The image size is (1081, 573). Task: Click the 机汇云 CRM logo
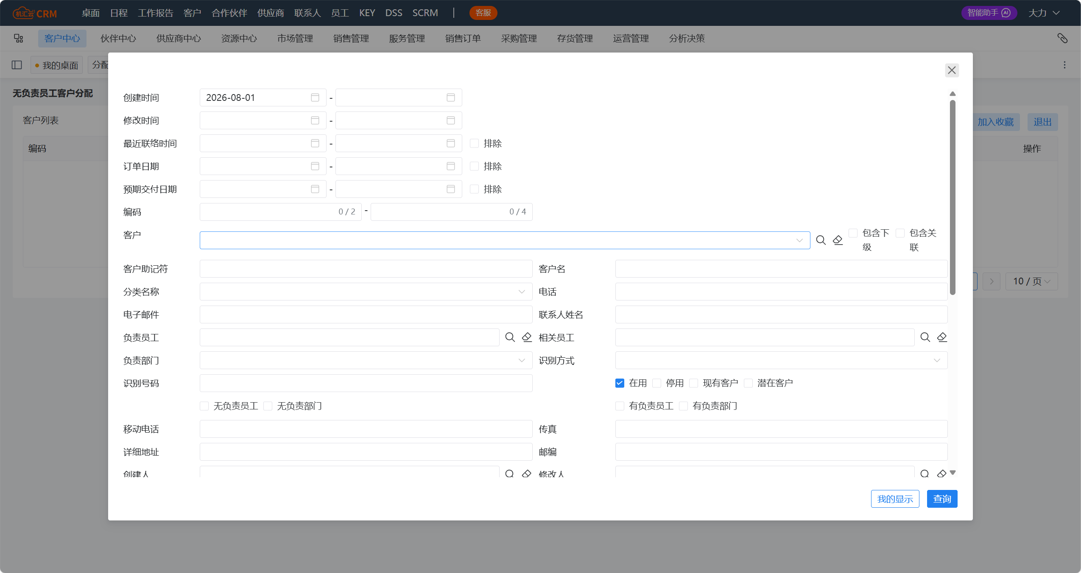pyautogui.click(x=35, y=13)
